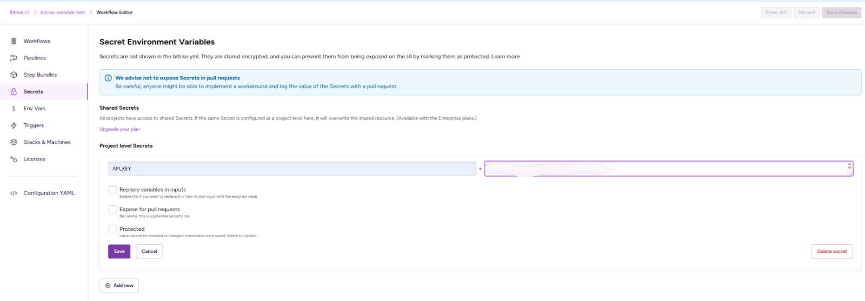This screenshot has height=301, width=865.
Task: Open the Upgrade your plan link
Action: click(119, 129)
